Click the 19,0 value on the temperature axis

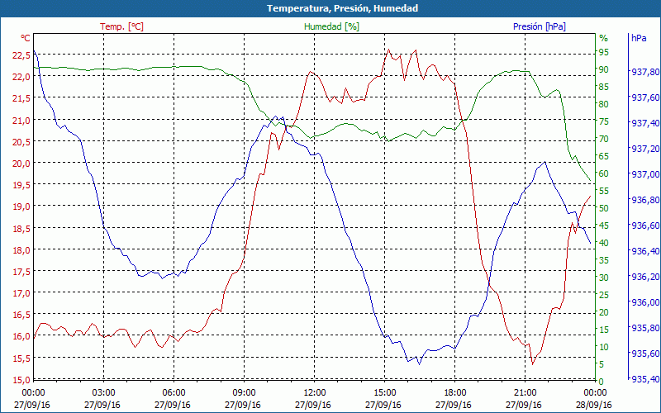[22, 206]
